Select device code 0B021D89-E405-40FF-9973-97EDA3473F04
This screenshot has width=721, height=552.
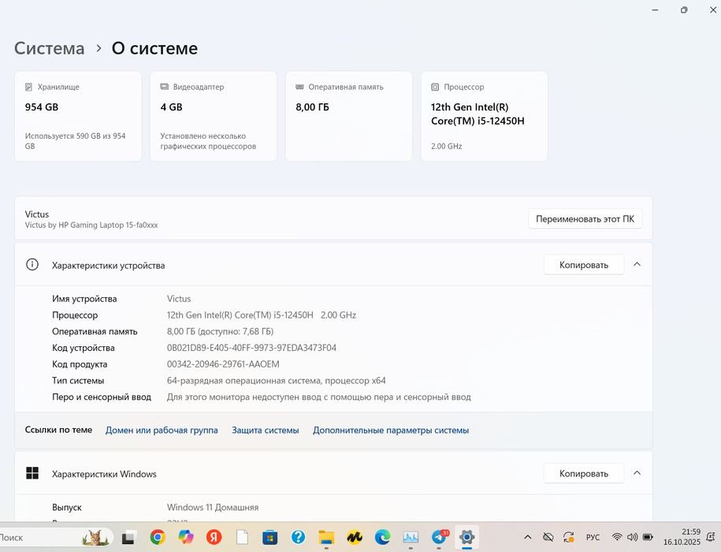tap(251, 348)
